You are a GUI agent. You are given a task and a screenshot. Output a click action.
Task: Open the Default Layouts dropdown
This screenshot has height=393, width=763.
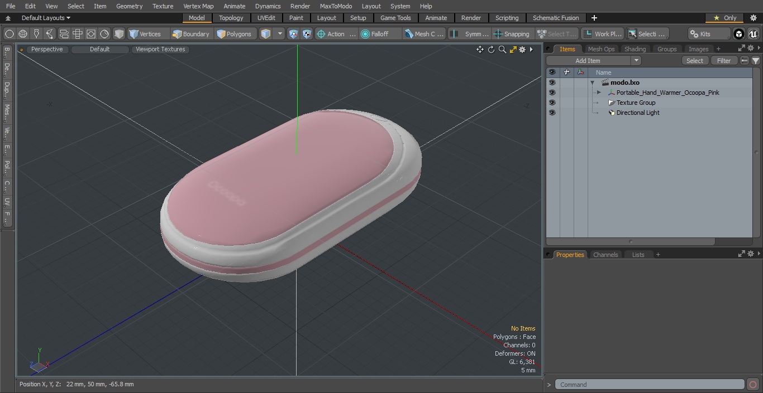[46, 18]
